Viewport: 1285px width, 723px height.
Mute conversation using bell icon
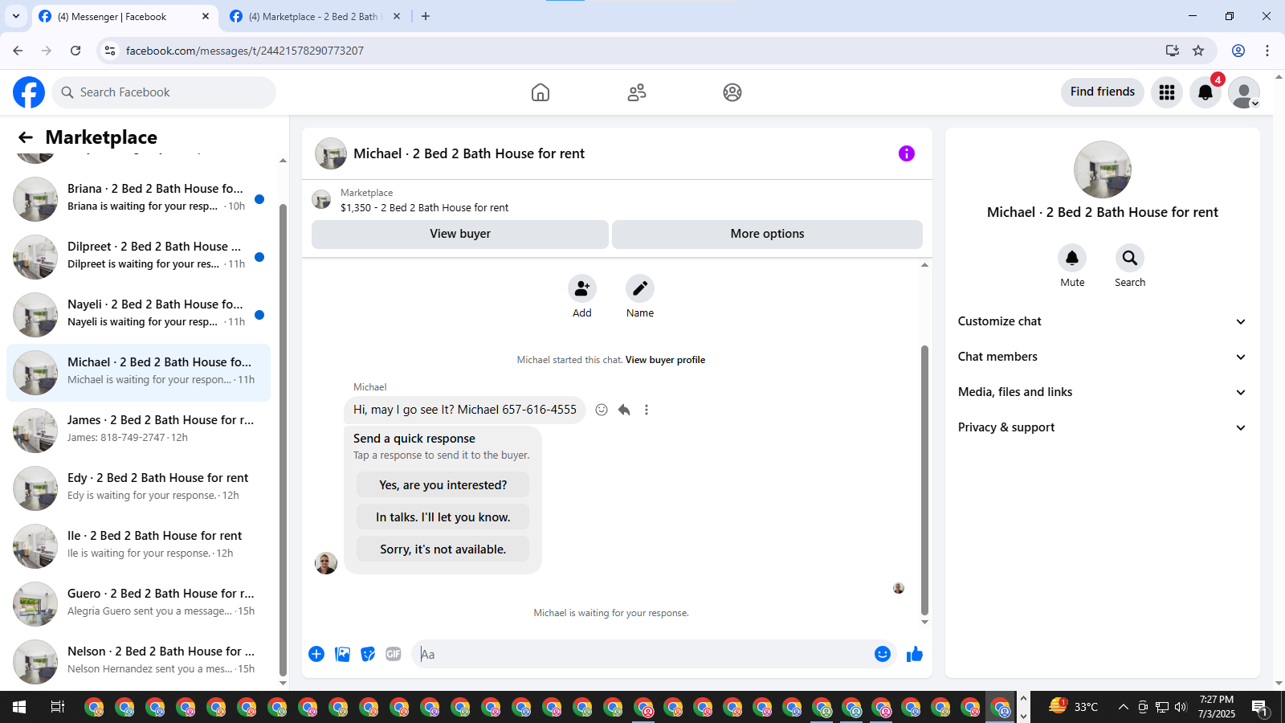[x=1072, y=258]
